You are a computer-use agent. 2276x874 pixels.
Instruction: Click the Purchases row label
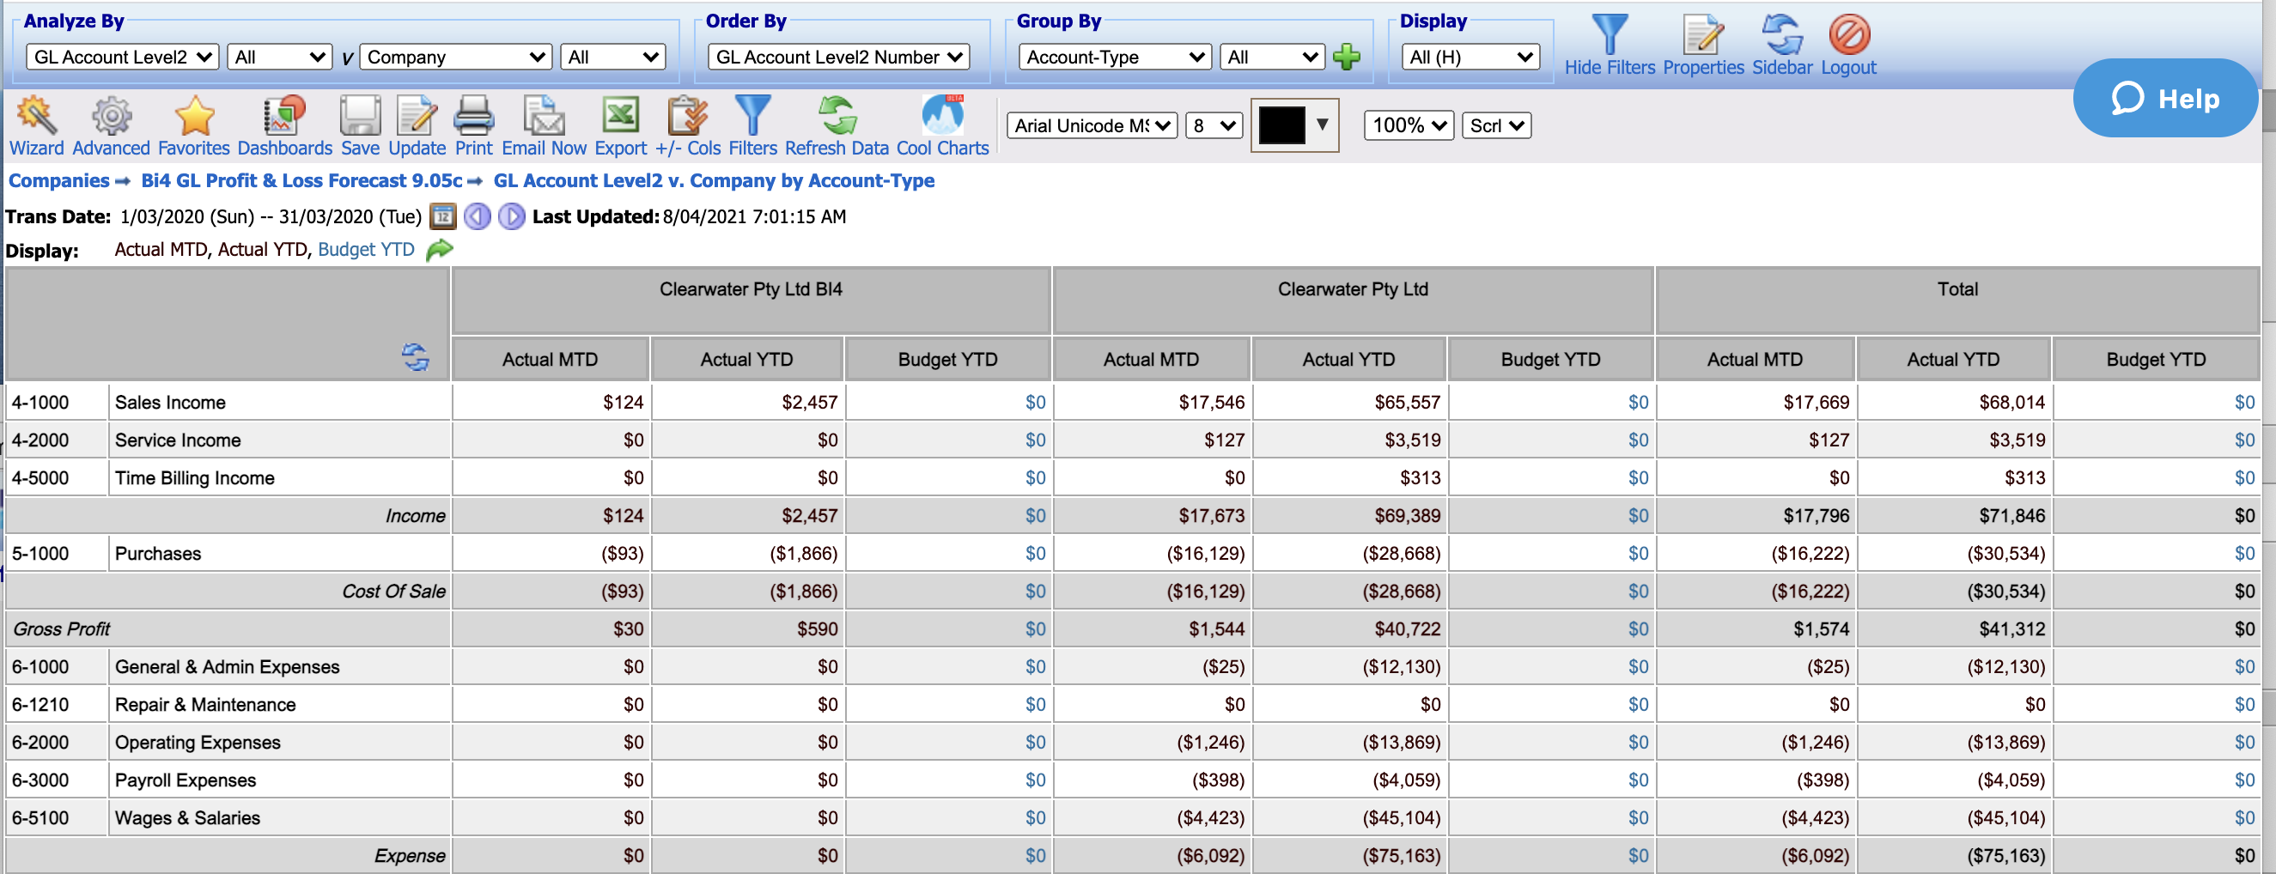tap(157, 554)
